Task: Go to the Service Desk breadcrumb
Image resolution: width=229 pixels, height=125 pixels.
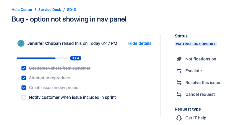Action: pyautogui.click(x=50, y=9)
